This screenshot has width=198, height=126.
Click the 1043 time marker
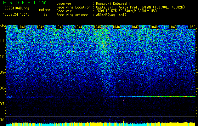pyautogui.click(x=59, y=27)
